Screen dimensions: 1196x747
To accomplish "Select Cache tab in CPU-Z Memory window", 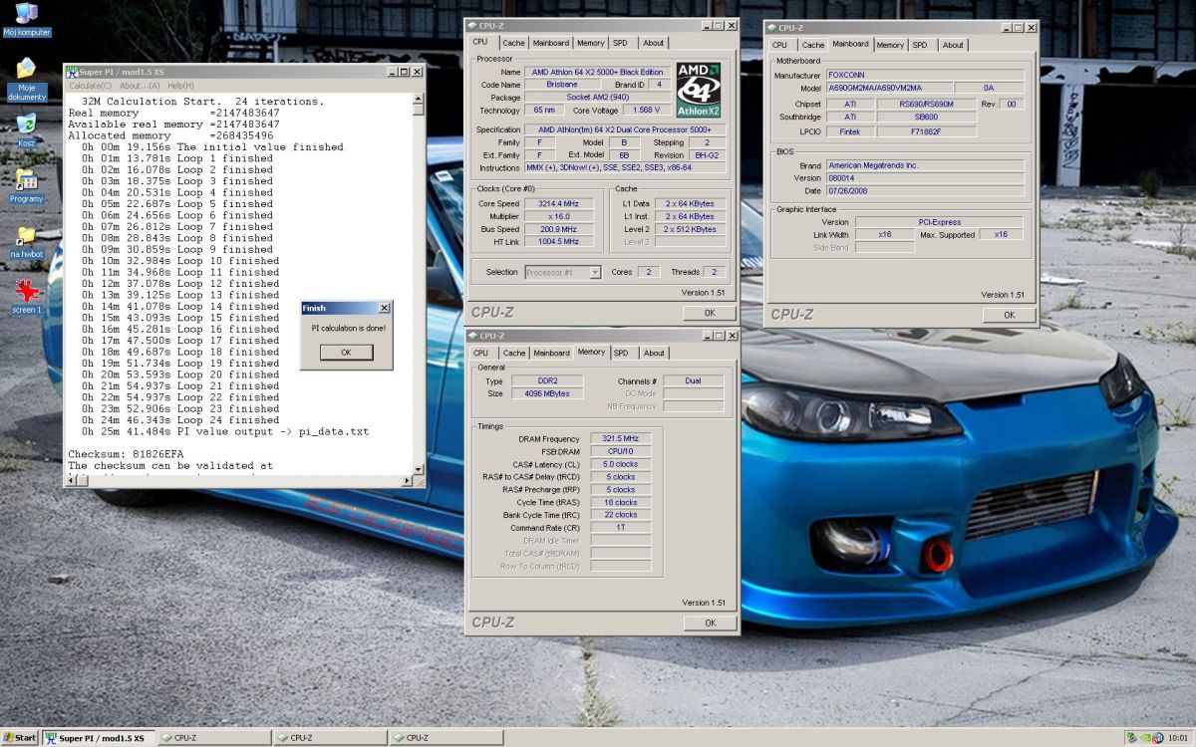I will click(514, 353).
